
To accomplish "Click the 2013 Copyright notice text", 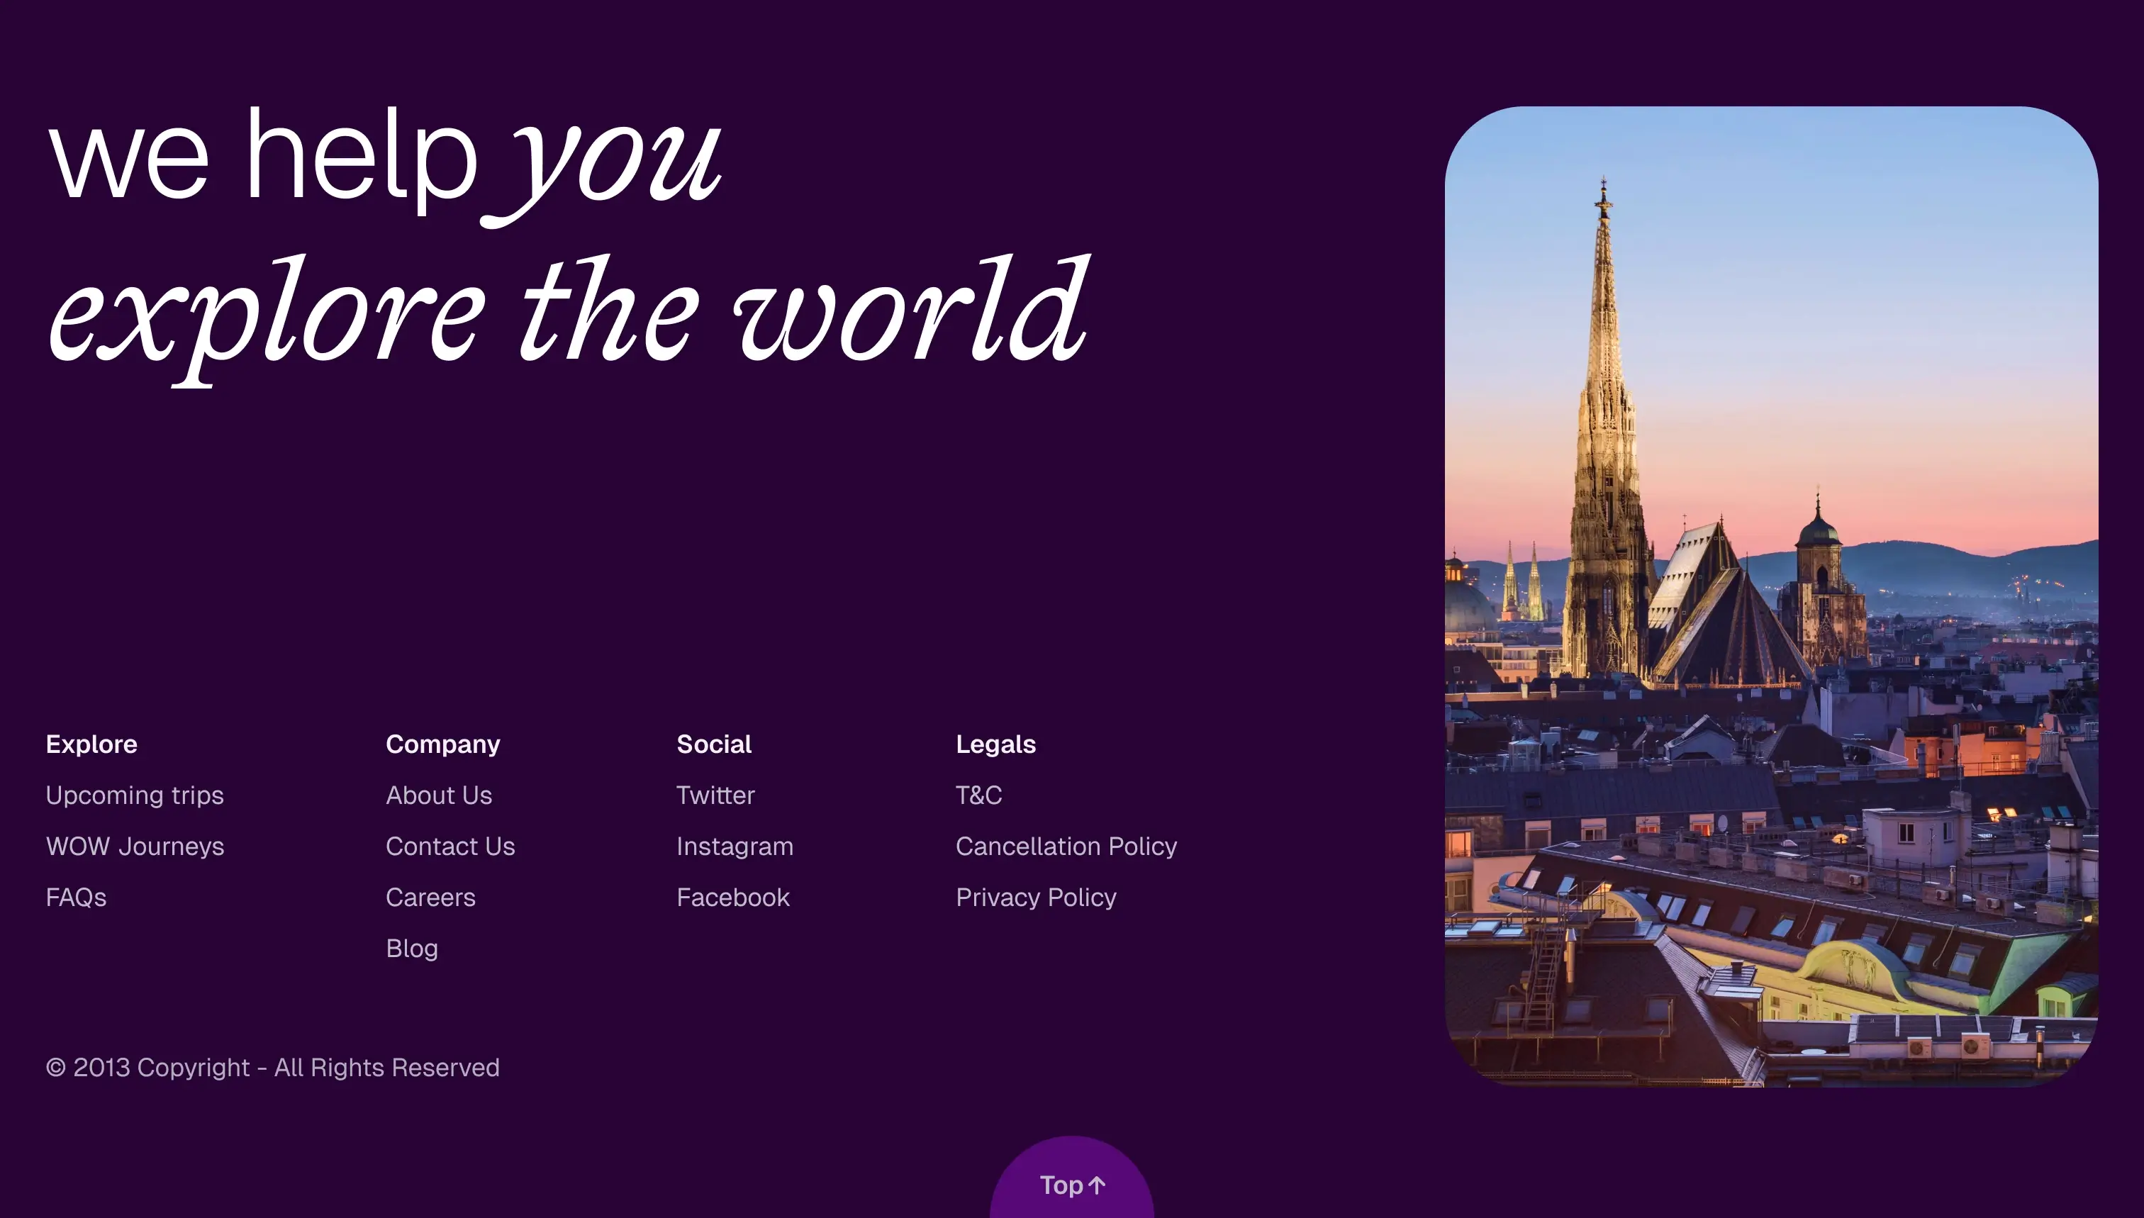I will (x=273, y=1068).
